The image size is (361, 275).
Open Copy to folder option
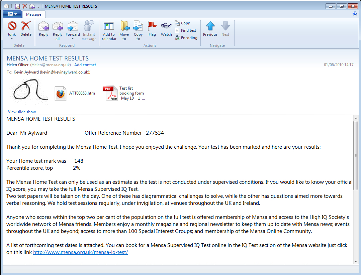click(x=138, y=31)
